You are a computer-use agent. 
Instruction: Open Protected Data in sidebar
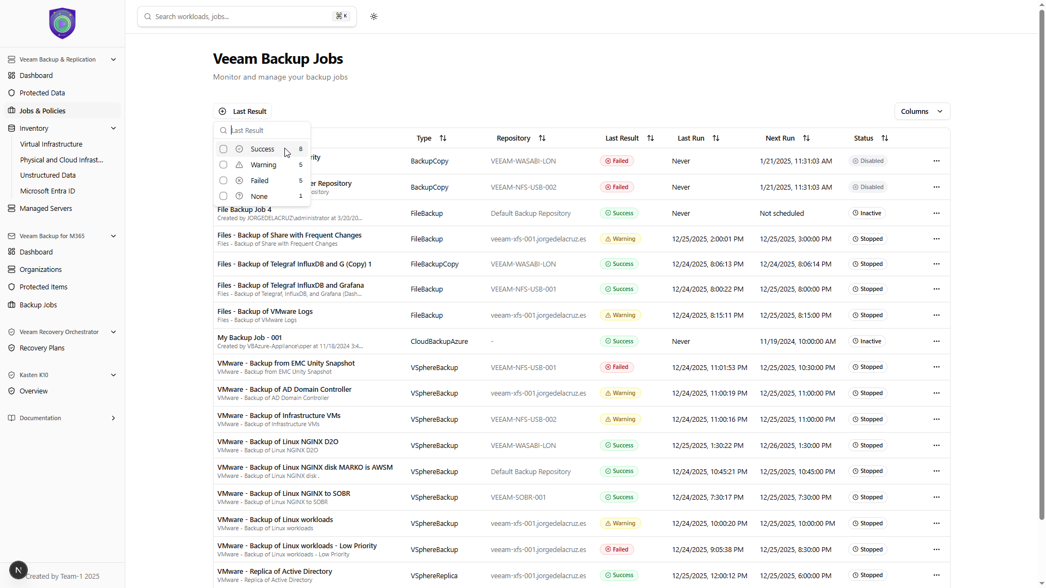point(42,93)
